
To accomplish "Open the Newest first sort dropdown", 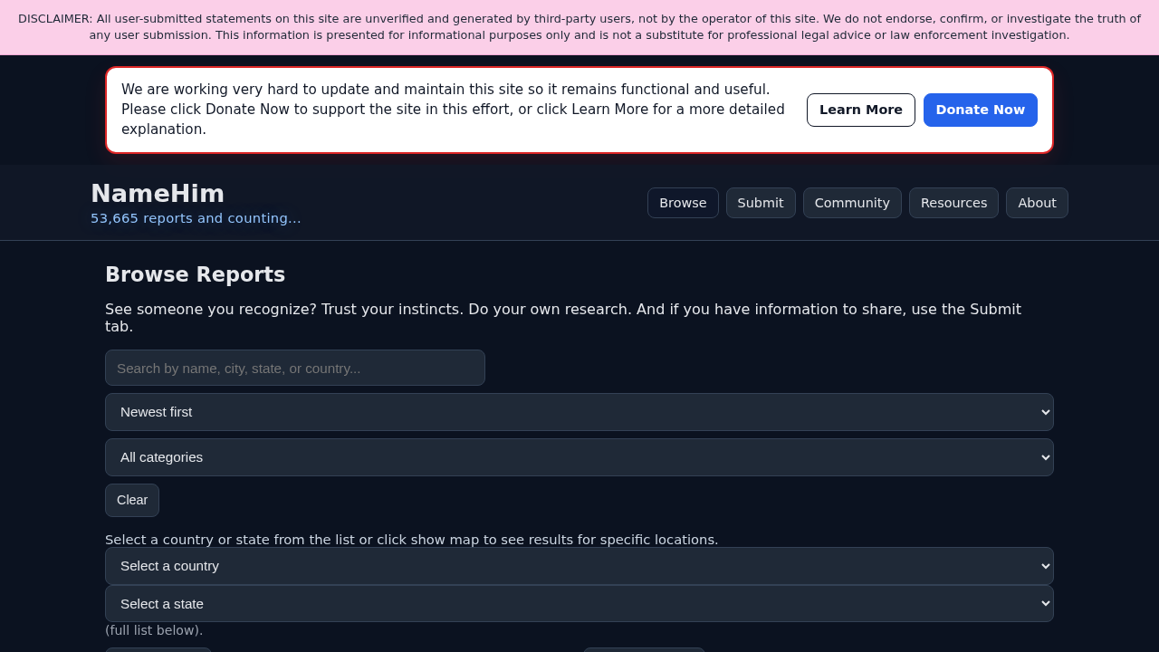I will click(x=579, y=412).
